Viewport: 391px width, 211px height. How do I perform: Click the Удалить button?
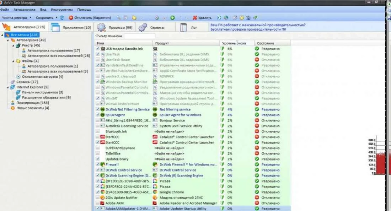[202, 18]
